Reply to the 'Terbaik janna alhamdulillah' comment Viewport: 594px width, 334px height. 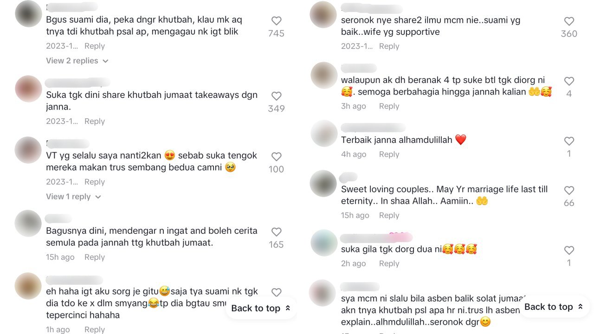click(389, 154)
